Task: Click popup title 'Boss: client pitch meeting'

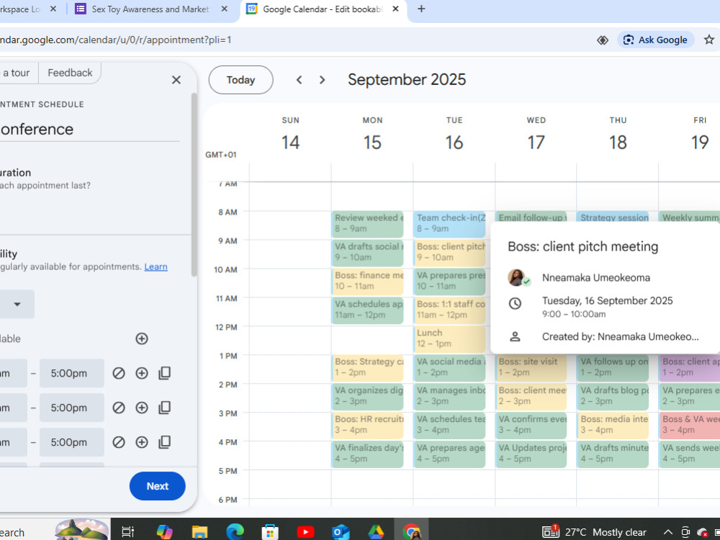Action: tap(582, 246)
